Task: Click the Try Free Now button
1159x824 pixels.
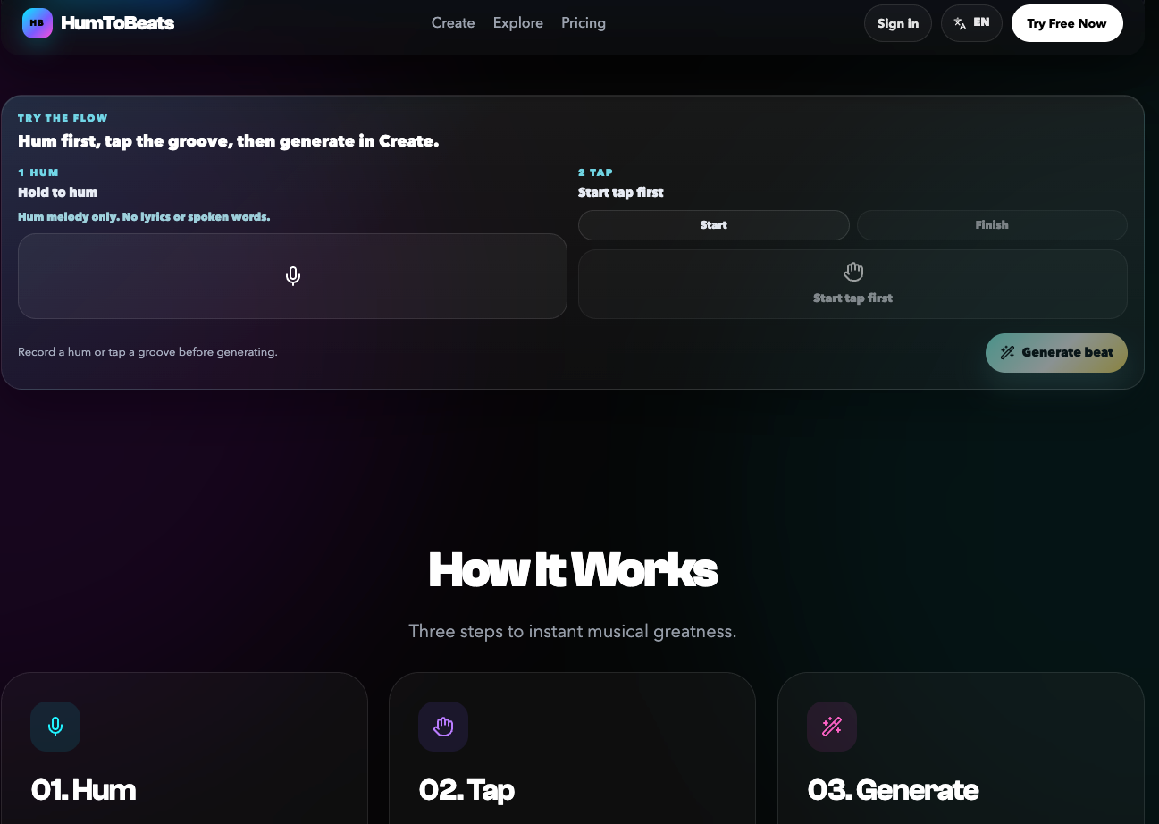Action: (1067, 23)
